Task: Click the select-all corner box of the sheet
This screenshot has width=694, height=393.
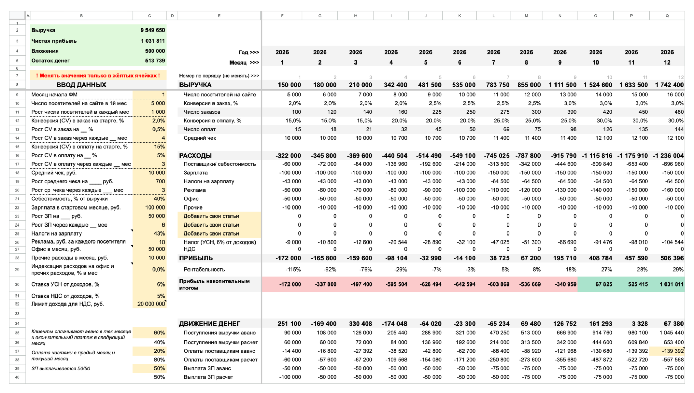Action: pyautogui.click(x=17, y=15)
